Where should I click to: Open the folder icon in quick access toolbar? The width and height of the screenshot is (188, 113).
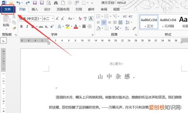coord(11,3)
